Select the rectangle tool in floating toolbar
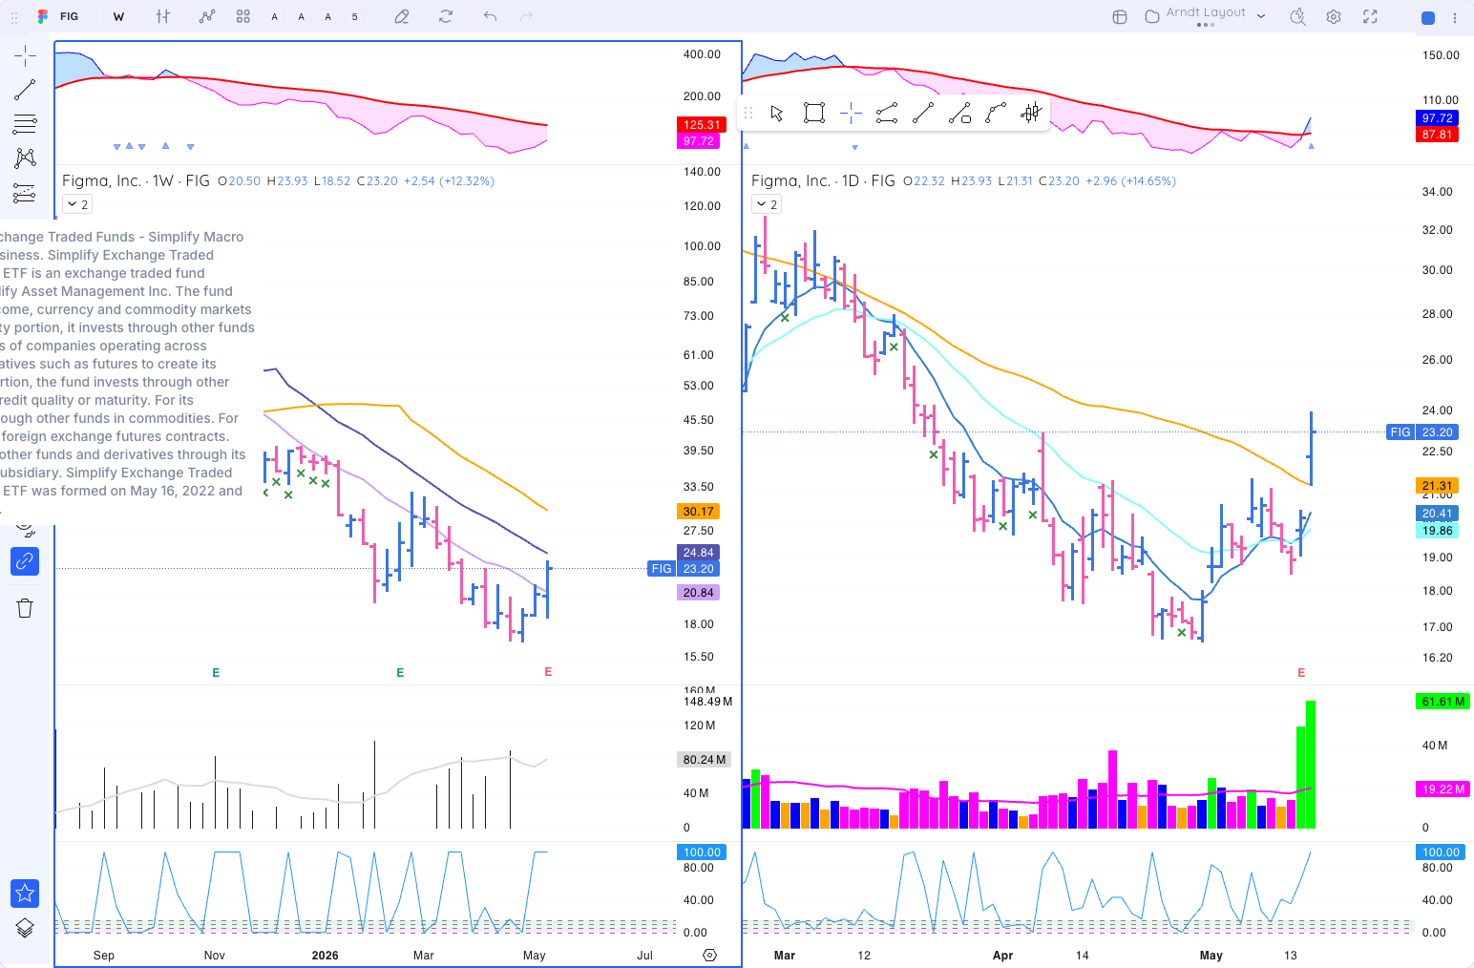The height and width of the screenshot is (968, 1474). pos(814,114)
